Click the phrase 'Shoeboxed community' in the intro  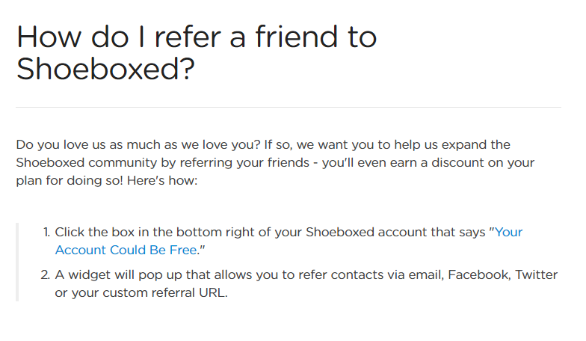tap(87, 163)
